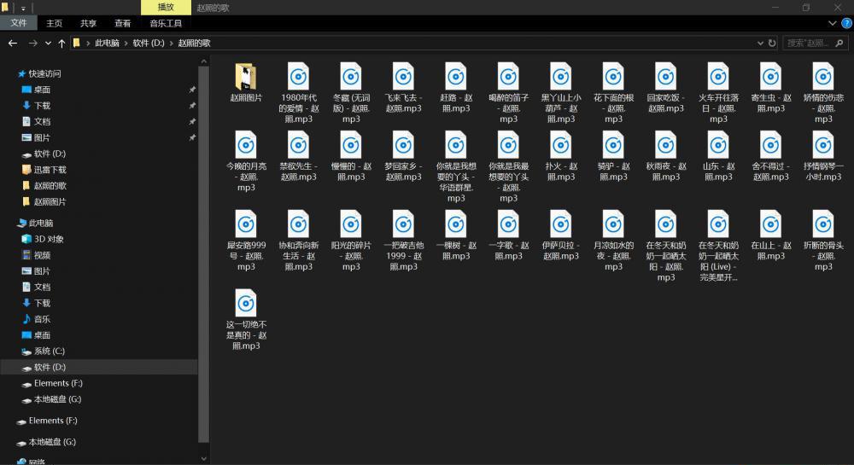The height and width of the screenshot is (465, 854).
Task: Select the 在山上 - 赵照.mp3 file icon
Action: [770, 224]
